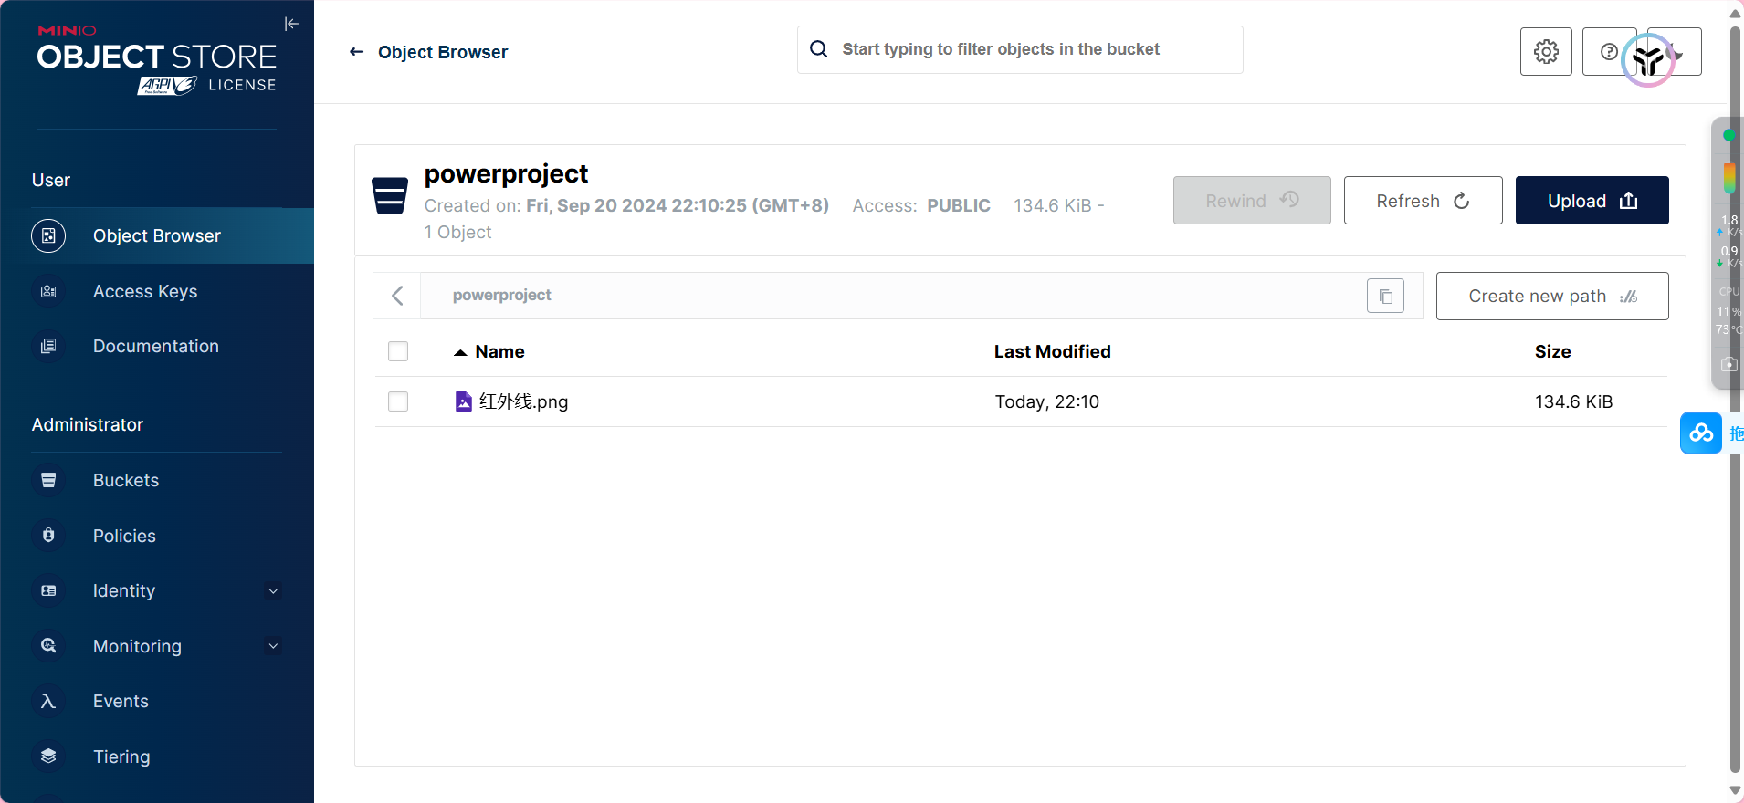Click the '134.6 KiB' size cell in row
Screen dimensions: 1744x803
click(x=1573, y=401)
